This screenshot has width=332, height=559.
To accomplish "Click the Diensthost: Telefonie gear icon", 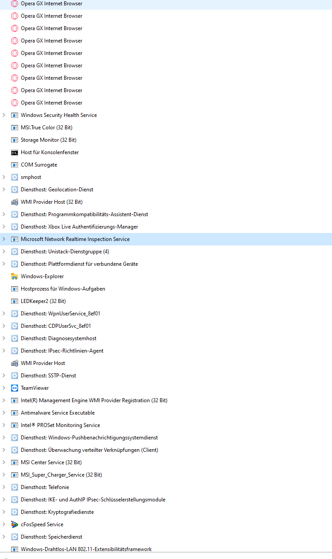I will tap(15, 487).
